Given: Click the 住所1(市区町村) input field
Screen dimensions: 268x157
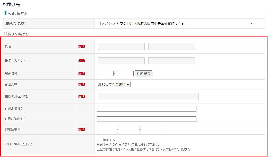Looking at the screenshot, I should point(148,97).
